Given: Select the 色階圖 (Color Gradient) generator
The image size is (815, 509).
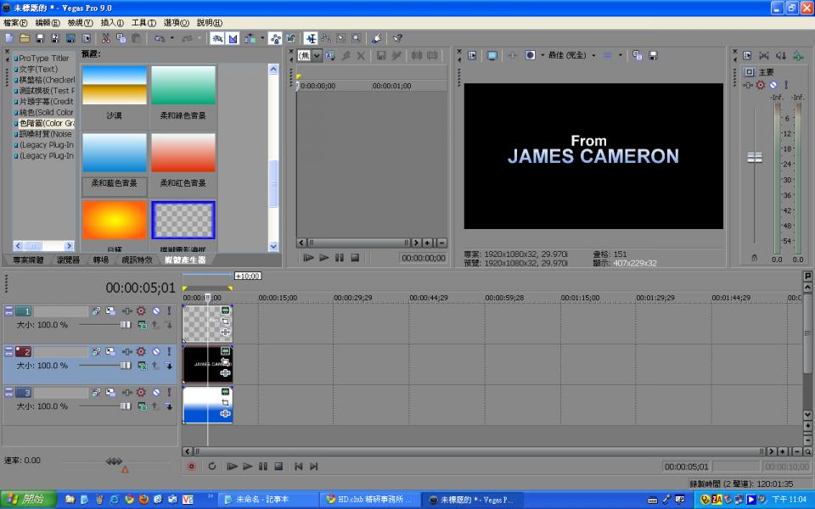Looking at the screenshot, I should tap(46, 123).
